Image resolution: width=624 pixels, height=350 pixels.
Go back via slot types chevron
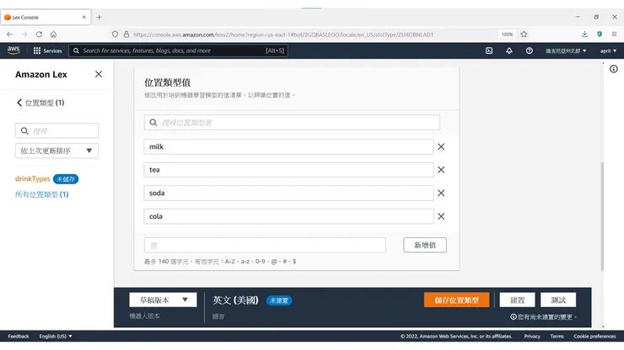(19, 103)
